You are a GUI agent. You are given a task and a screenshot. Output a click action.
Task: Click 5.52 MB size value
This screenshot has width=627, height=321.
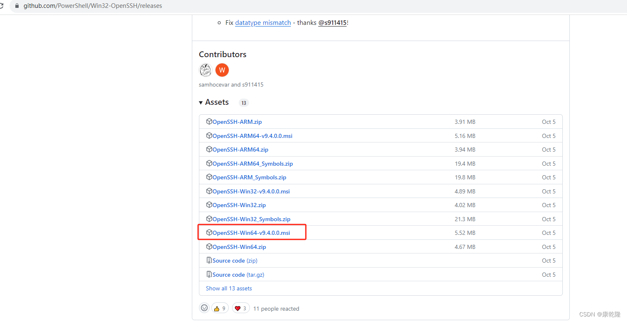[x=465, y=233]
